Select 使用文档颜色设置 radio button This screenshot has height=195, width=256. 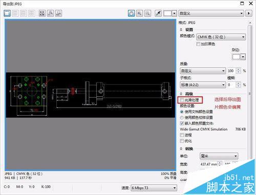(x=182, y=112)
